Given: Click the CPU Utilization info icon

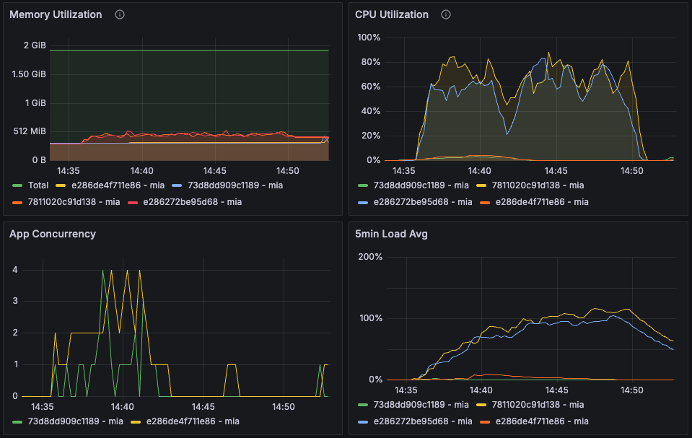Looking at the screenshot, I should pos(446,14).
